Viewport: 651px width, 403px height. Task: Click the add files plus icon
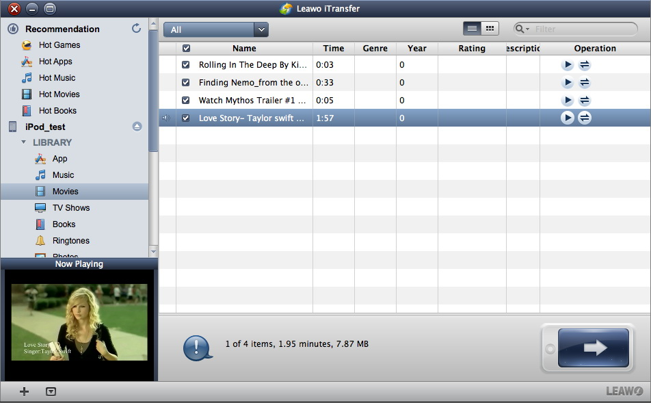point(24,391)
